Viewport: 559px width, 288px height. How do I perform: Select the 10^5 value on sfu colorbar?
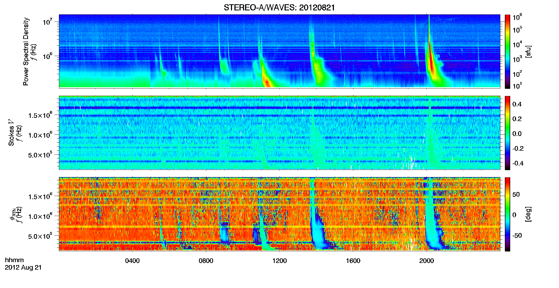coord(517,30)
